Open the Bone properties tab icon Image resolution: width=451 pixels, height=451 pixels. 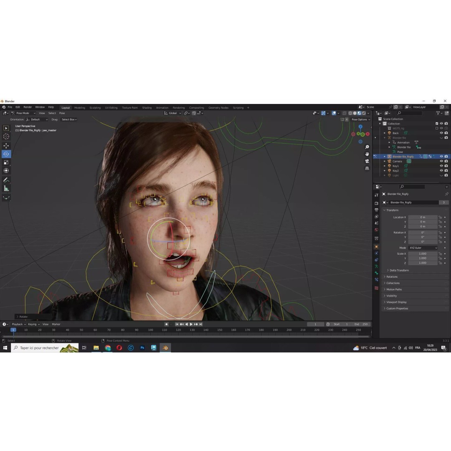point(376,273)
